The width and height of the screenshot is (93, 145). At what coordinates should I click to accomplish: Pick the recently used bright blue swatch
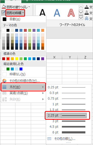coord(21,69)
